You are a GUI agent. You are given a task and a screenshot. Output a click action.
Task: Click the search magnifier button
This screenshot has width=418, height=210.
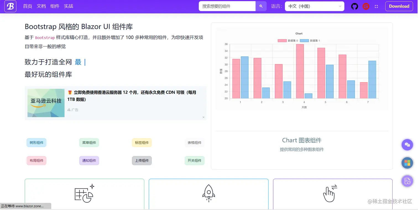click(261, 6)
